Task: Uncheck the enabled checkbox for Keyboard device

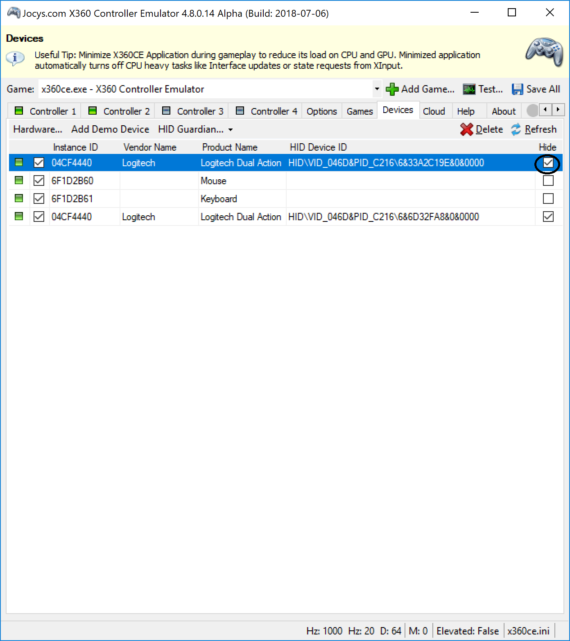Action: click(39, 199)
